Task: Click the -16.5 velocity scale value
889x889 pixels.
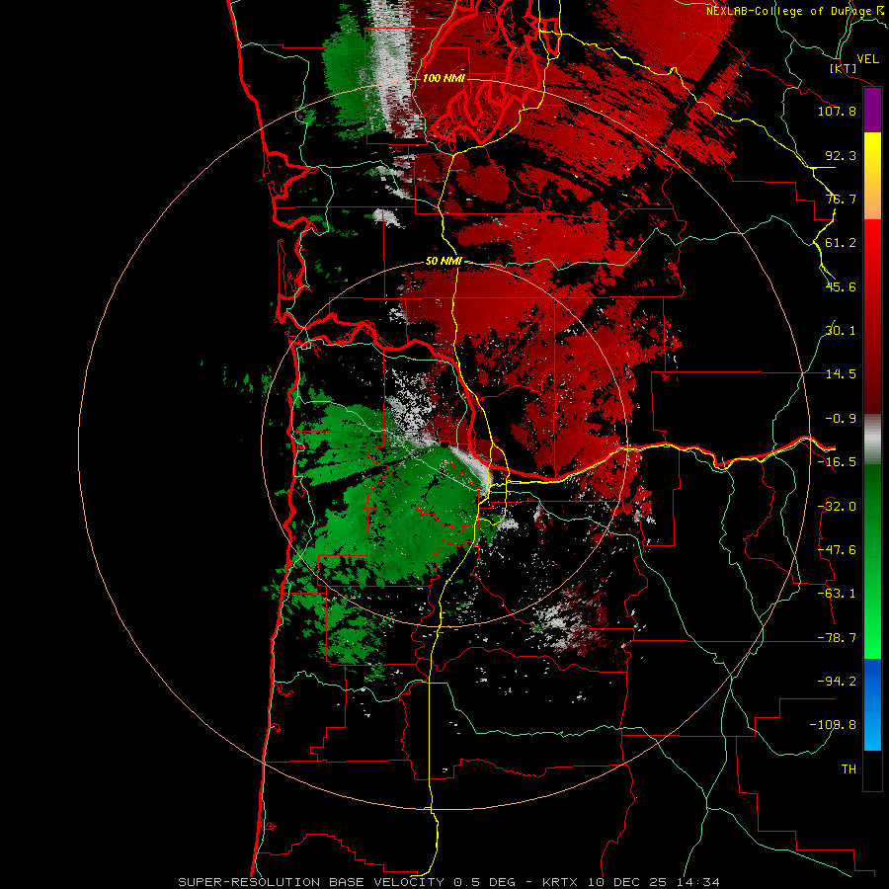Action: pos(837,462)
